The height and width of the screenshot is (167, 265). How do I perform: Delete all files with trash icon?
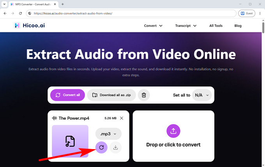[x=144, y=95]
